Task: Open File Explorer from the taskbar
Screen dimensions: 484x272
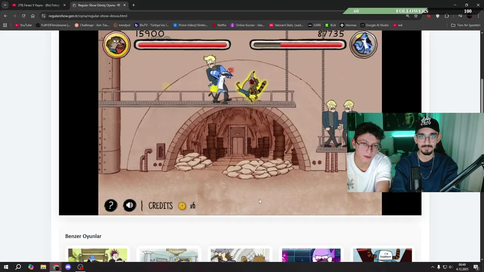Action: point(43,267)
